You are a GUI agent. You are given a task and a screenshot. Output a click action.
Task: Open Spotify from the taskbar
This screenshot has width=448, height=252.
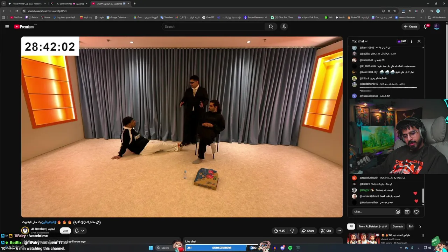pyautogui.click(x=290, y=248)
